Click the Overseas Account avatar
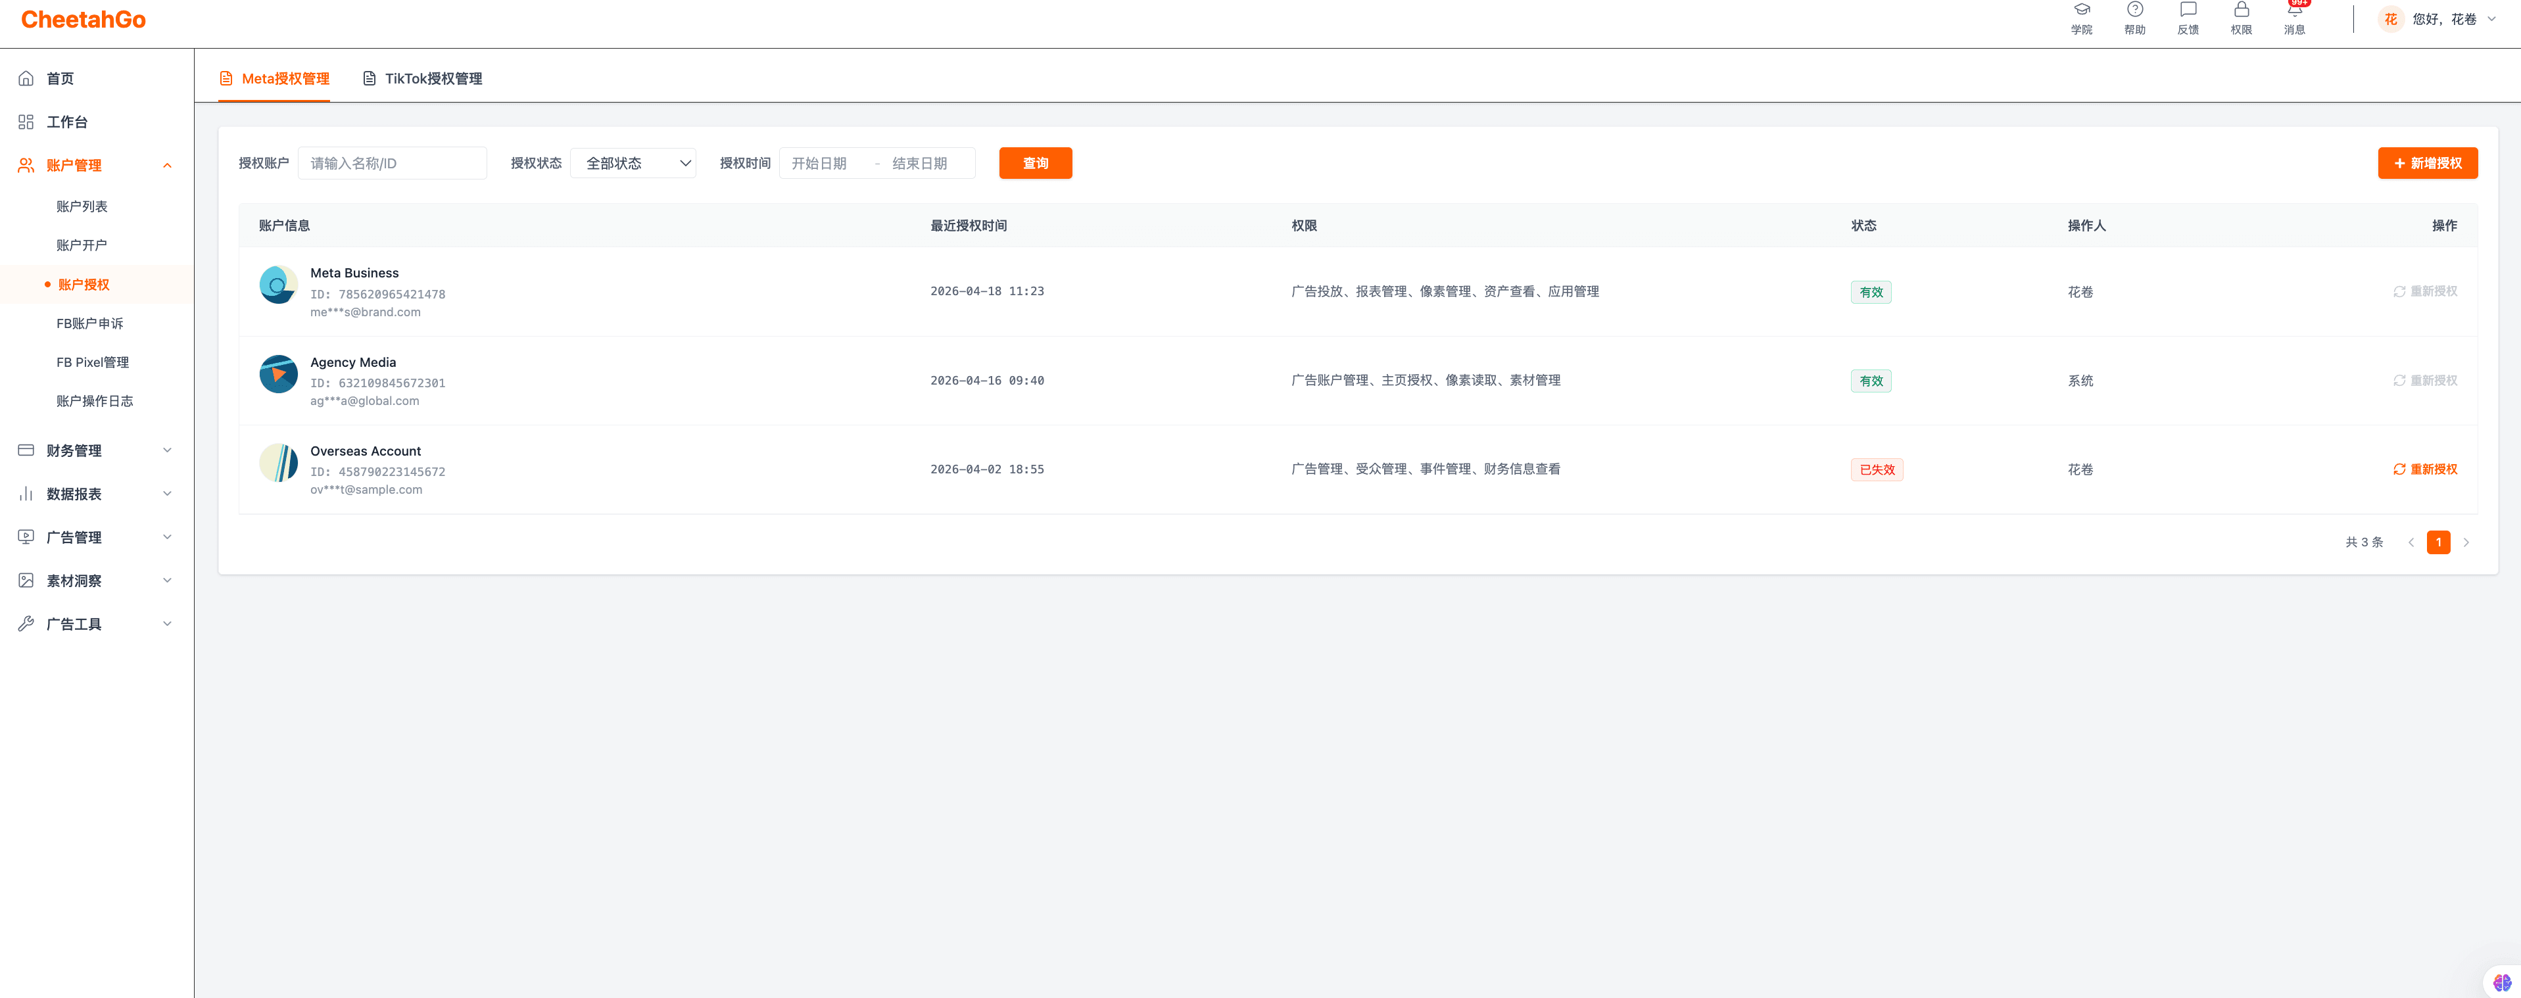The image size is (2521, 998). 278,463
